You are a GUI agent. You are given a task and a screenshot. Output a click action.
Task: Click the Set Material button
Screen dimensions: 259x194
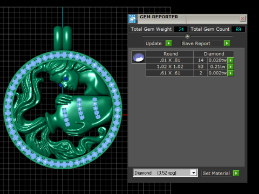[x=216, y=173]
